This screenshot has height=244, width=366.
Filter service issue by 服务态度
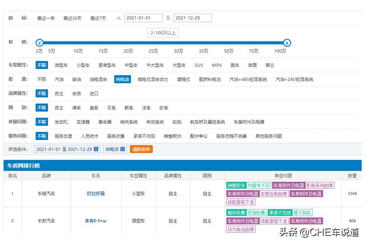tap(63, 136)
